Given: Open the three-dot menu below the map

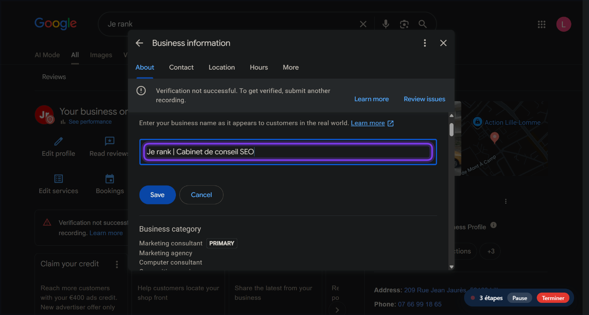Looking at the screenshot, I should tap(506, 201).
